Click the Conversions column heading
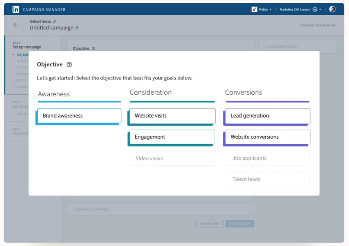The height and width of the screenshot is (246, 349). click(x=243, y=92)
